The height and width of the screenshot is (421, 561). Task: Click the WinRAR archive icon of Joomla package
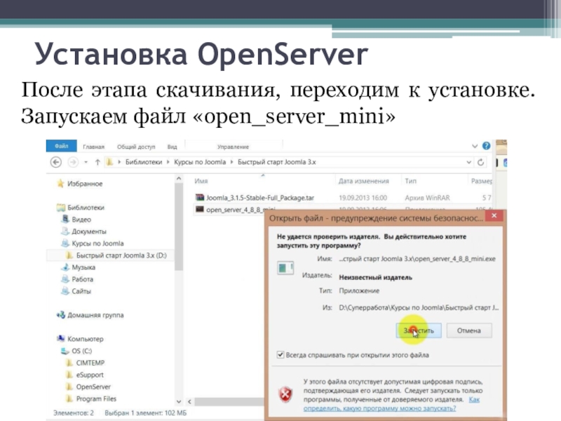click(200, 198)
